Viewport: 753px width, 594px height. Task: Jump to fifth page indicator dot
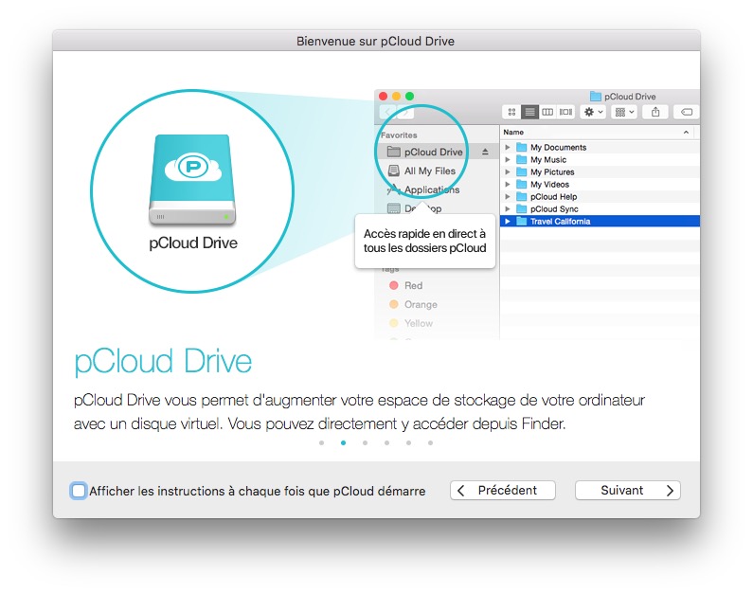click(x=408, y=442)
